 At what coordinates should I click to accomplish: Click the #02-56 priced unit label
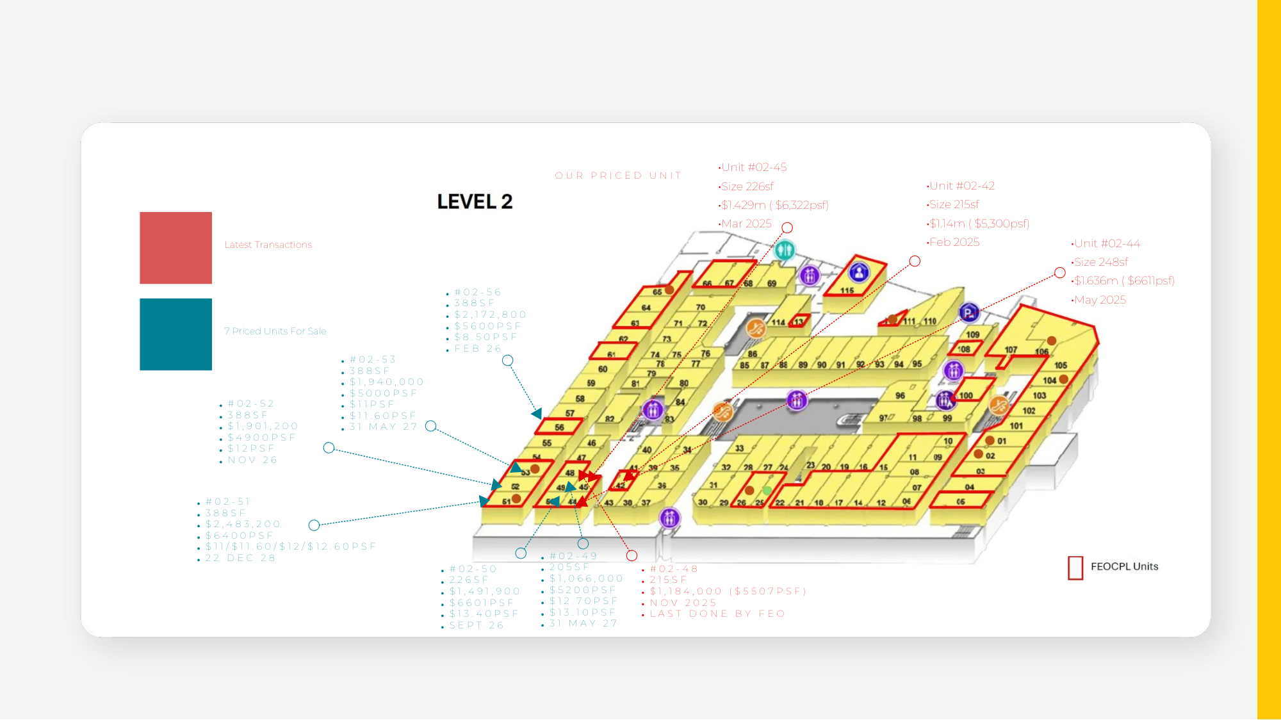(x=477, y=292)
